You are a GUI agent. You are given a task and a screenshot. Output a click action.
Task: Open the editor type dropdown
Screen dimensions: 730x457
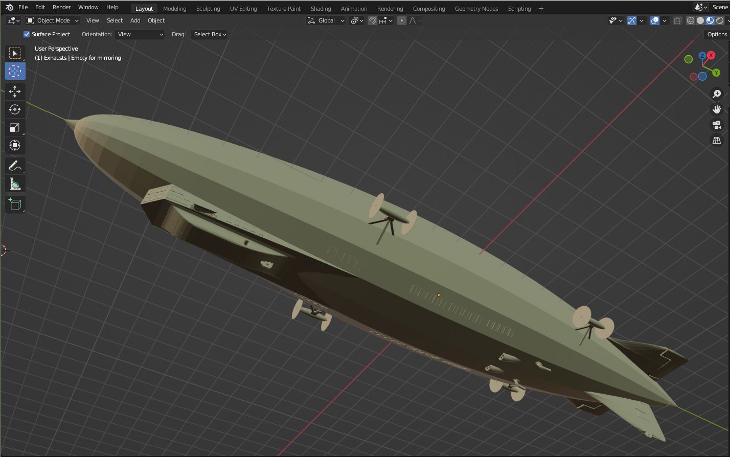point(13,20)
